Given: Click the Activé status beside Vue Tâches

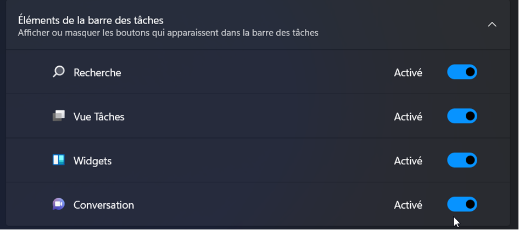Looking at the screenshot, I should (x=408, y=117).
